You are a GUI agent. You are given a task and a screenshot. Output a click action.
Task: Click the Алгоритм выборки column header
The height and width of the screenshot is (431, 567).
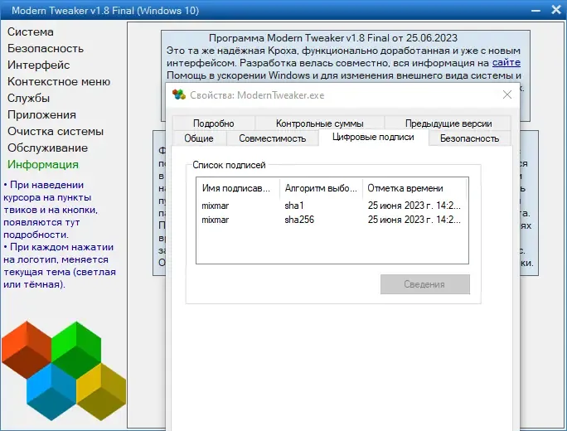(x=321, y=188)
